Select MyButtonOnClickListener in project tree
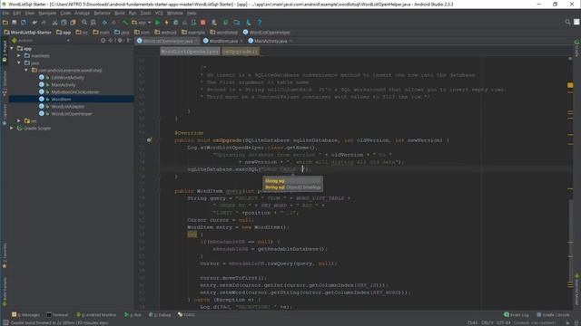The width and height of the screenshot is (581, 326). point(74,92)
